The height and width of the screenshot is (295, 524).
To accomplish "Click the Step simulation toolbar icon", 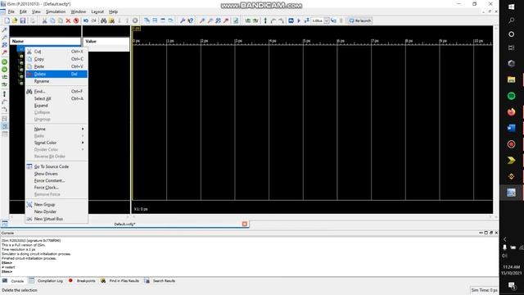I will click(x=333, y=20).
